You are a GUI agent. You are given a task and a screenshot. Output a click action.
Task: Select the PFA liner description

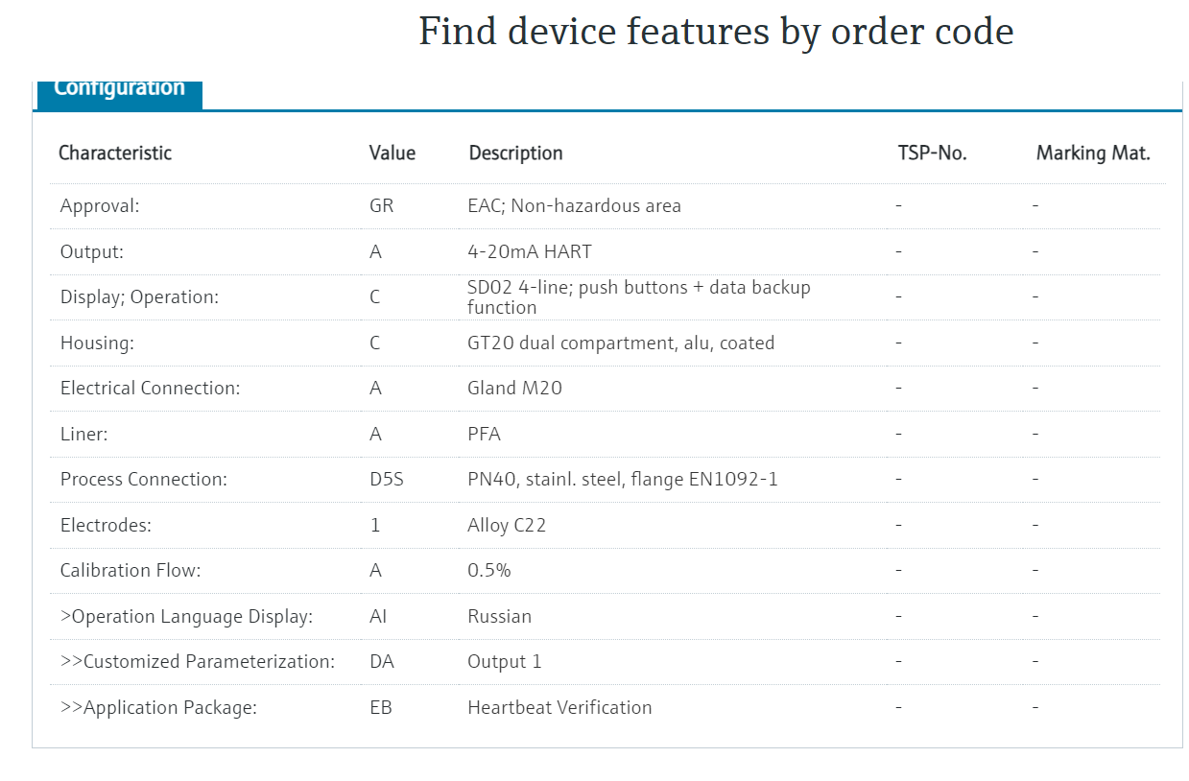(x=484, y=434)
